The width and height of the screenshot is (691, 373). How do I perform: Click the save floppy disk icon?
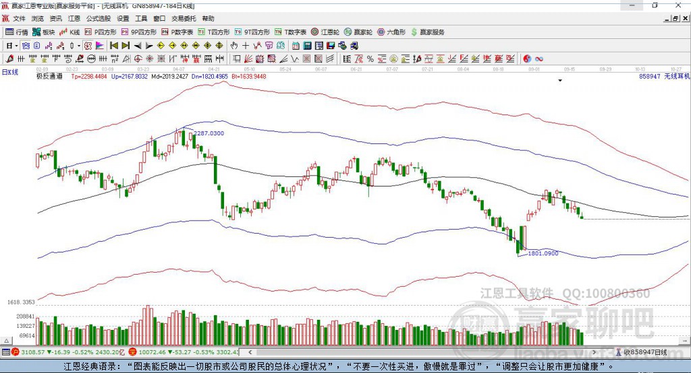coord(331,46)
